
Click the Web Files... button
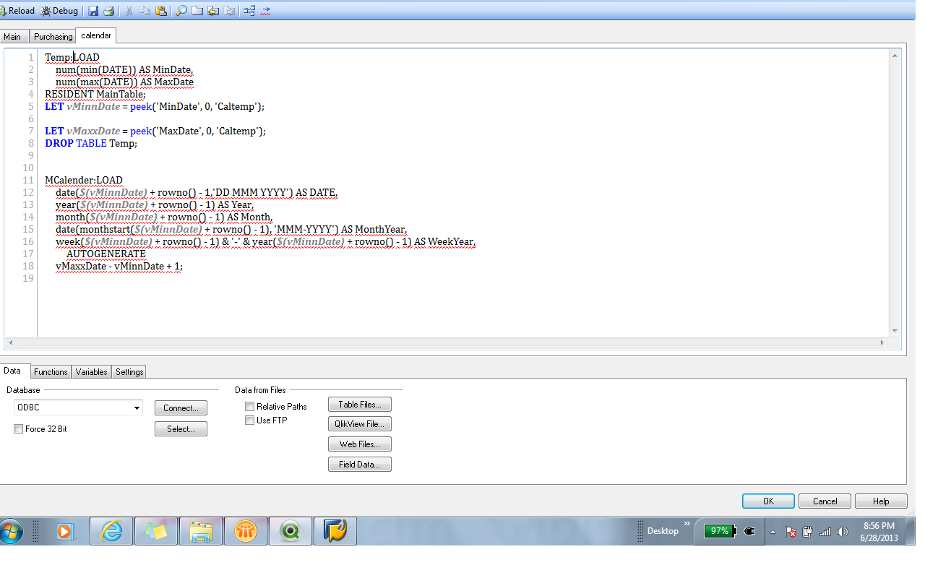(x=360, y=444)
